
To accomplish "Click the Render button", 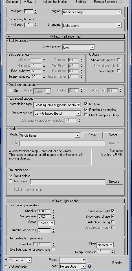I will 117,263.
